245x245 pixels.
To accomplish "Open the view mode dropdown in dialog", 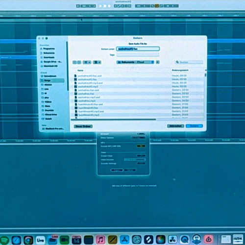I will pyautogui.click(x=87, y=62).
